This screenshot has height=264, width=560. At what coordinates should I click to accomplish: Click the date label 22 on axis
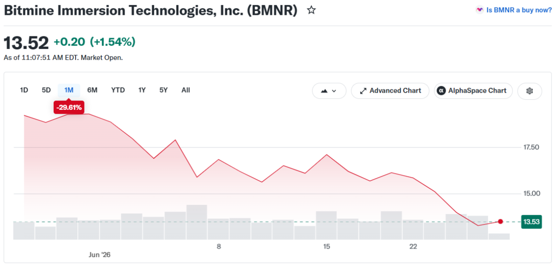point(413,246)
